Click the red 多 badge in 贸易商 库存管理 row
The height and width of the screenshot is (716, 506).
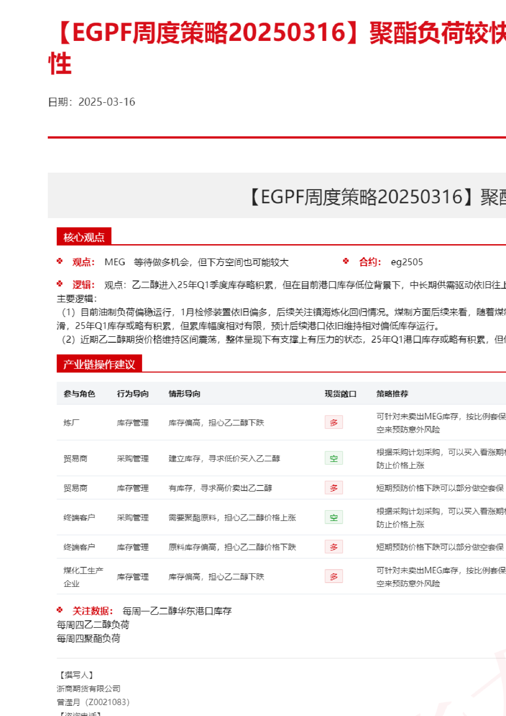pos(333,488)
